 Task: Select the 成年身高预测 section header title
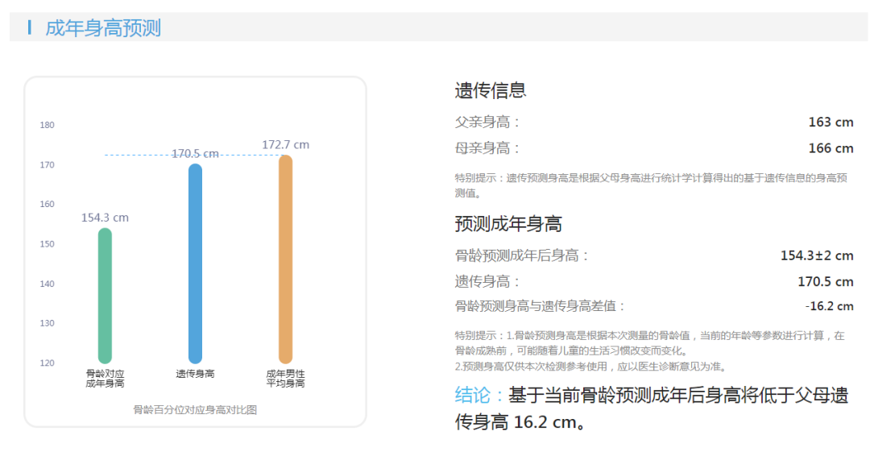tap(103, 28)
